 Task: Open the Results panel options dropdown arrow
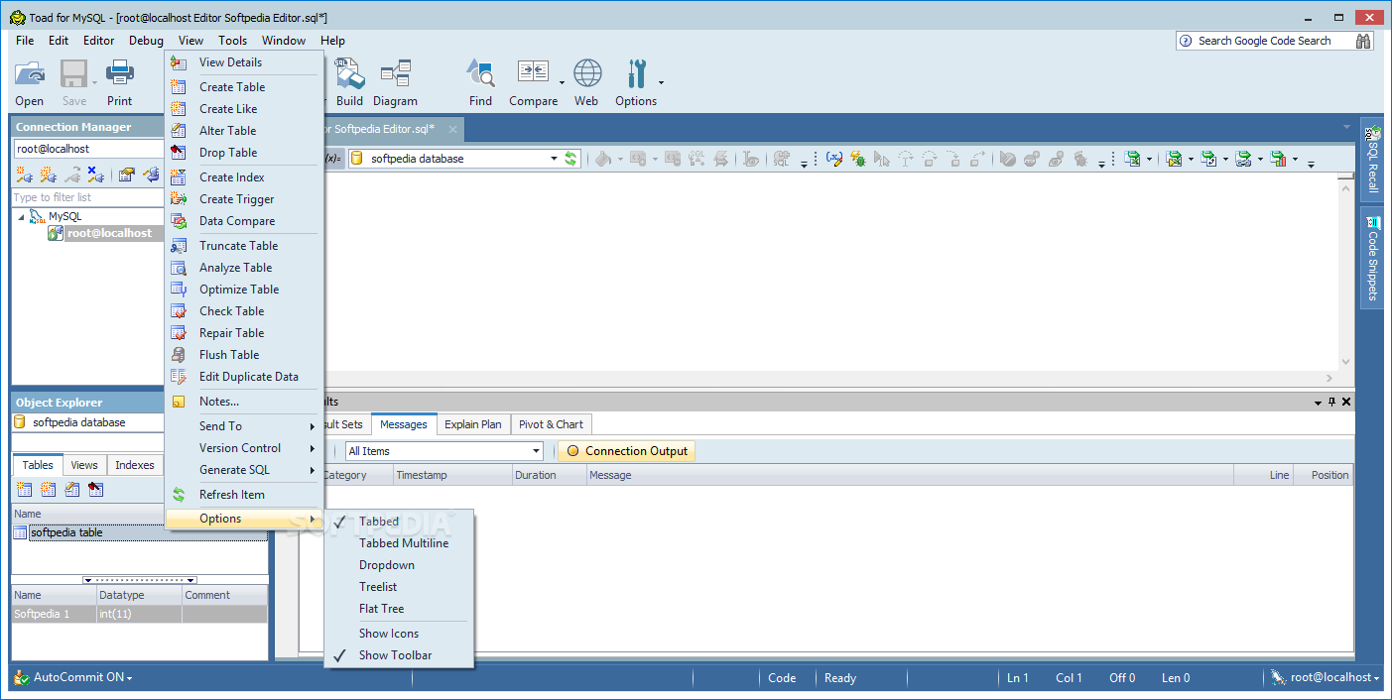(1319, 403)
